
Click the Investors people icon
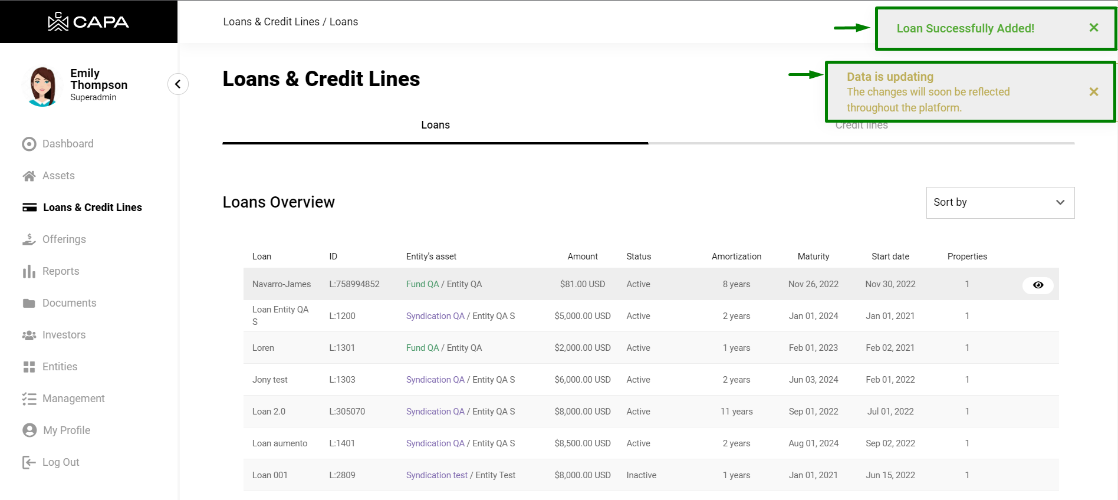click(x=29, y=335)
